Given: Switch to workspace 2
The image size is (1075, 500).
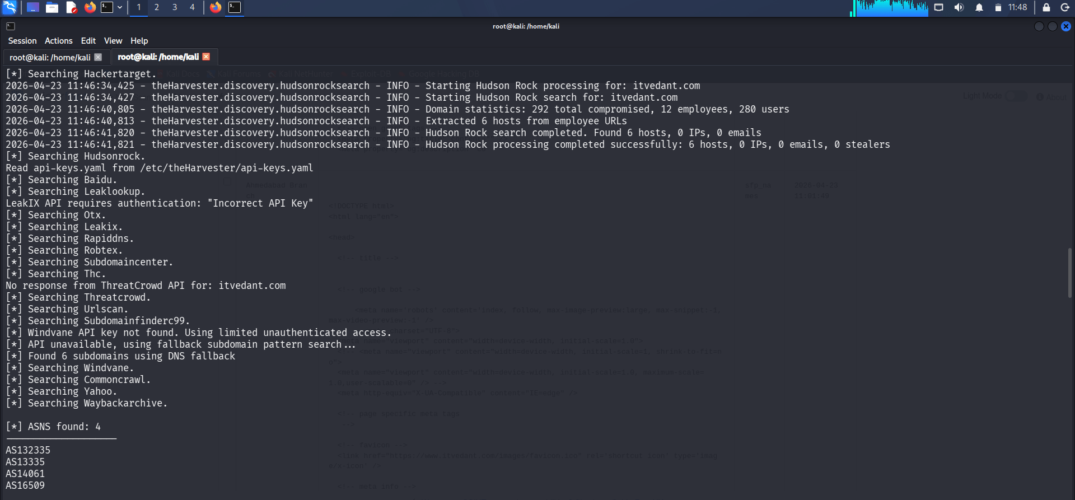Looking at the screenshot, I should [157, 7].
